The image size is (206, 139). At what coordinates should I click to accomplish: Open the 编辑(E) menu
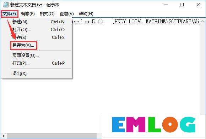point(28,13)
